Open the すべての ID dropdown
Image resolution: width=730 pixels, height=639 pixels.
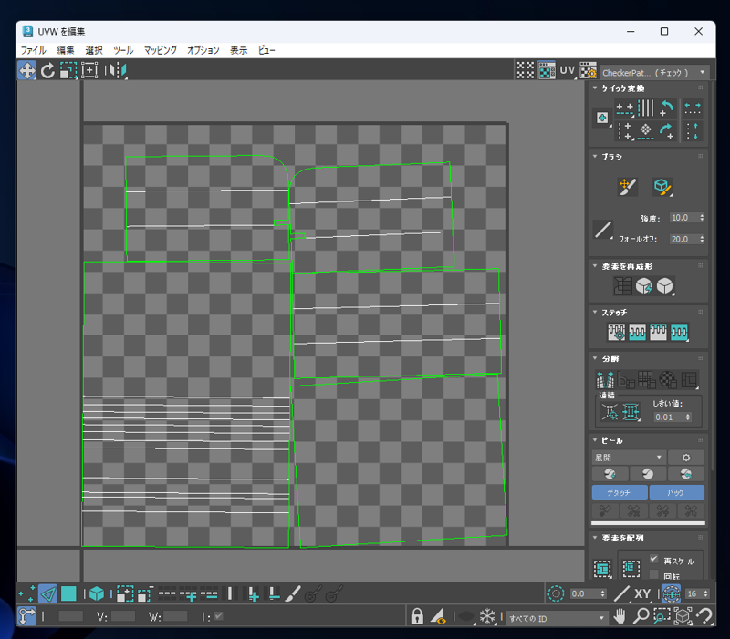557,618
